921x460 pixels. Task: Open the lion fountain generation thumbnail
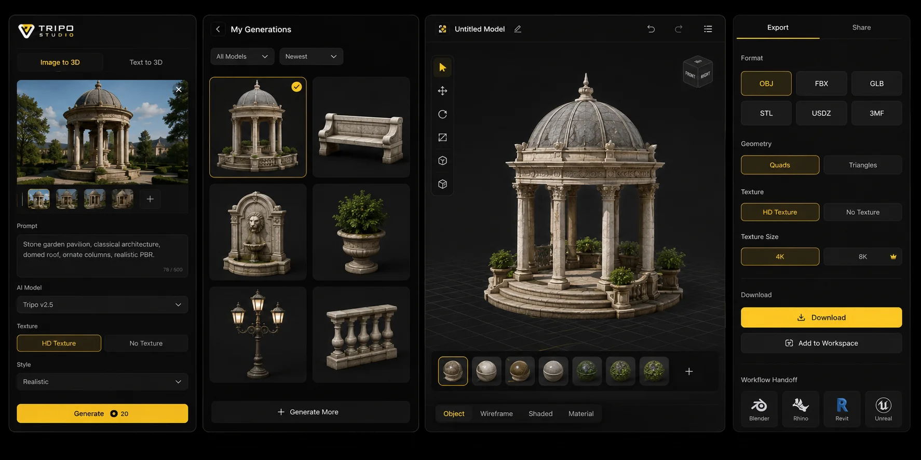coord(258,232)
